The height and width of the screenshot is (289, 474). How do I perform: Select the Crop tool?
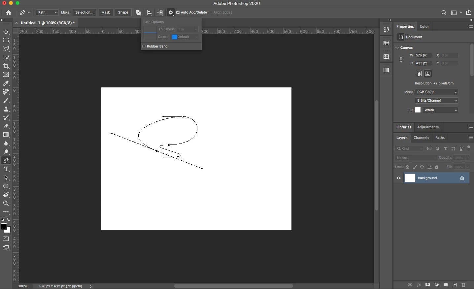point(6,66)
